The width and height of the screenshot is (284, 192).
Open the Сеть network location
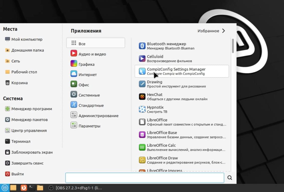point(13,61)
